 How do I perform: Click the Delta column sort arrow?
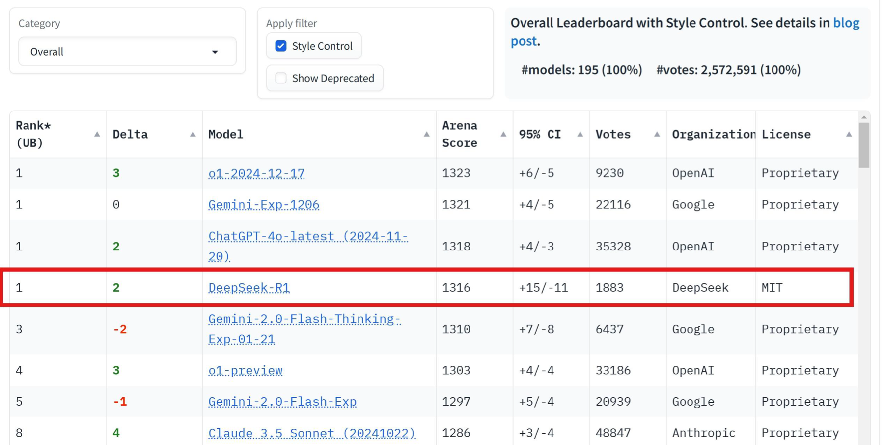193,134
